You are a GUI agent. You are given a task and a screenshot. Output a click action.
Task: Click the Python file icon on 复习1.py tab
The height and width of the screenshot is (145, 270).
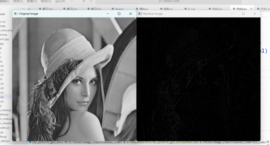(40, 9)
